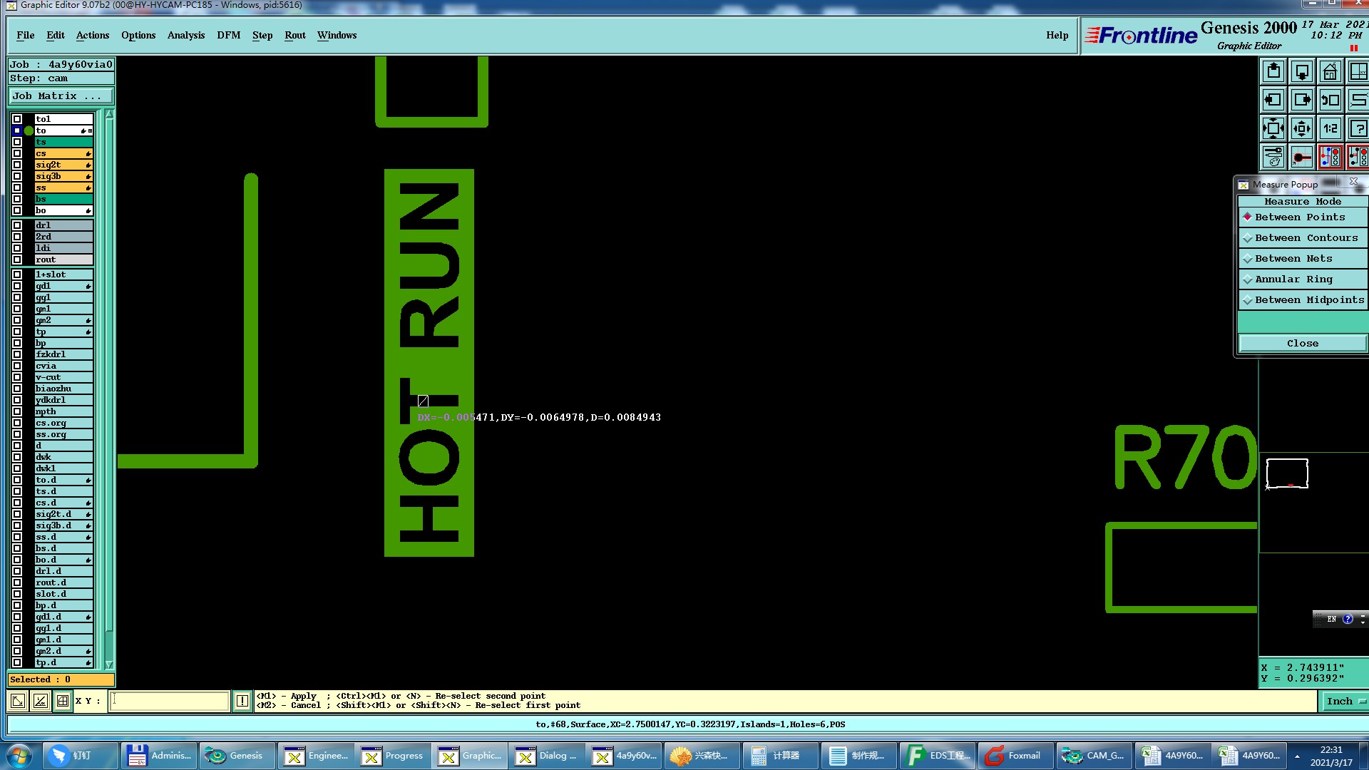Click the previous view undo icon
Image resolution: width=1369 pixels, height=770 pixels.
click(1330, 101)
